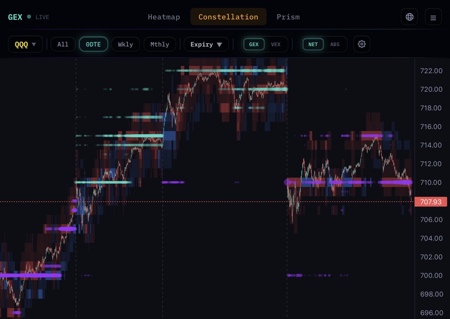Switch to the Heatmap tab
The height and width of the screenshot is (319, 450).
coord(164,17)
